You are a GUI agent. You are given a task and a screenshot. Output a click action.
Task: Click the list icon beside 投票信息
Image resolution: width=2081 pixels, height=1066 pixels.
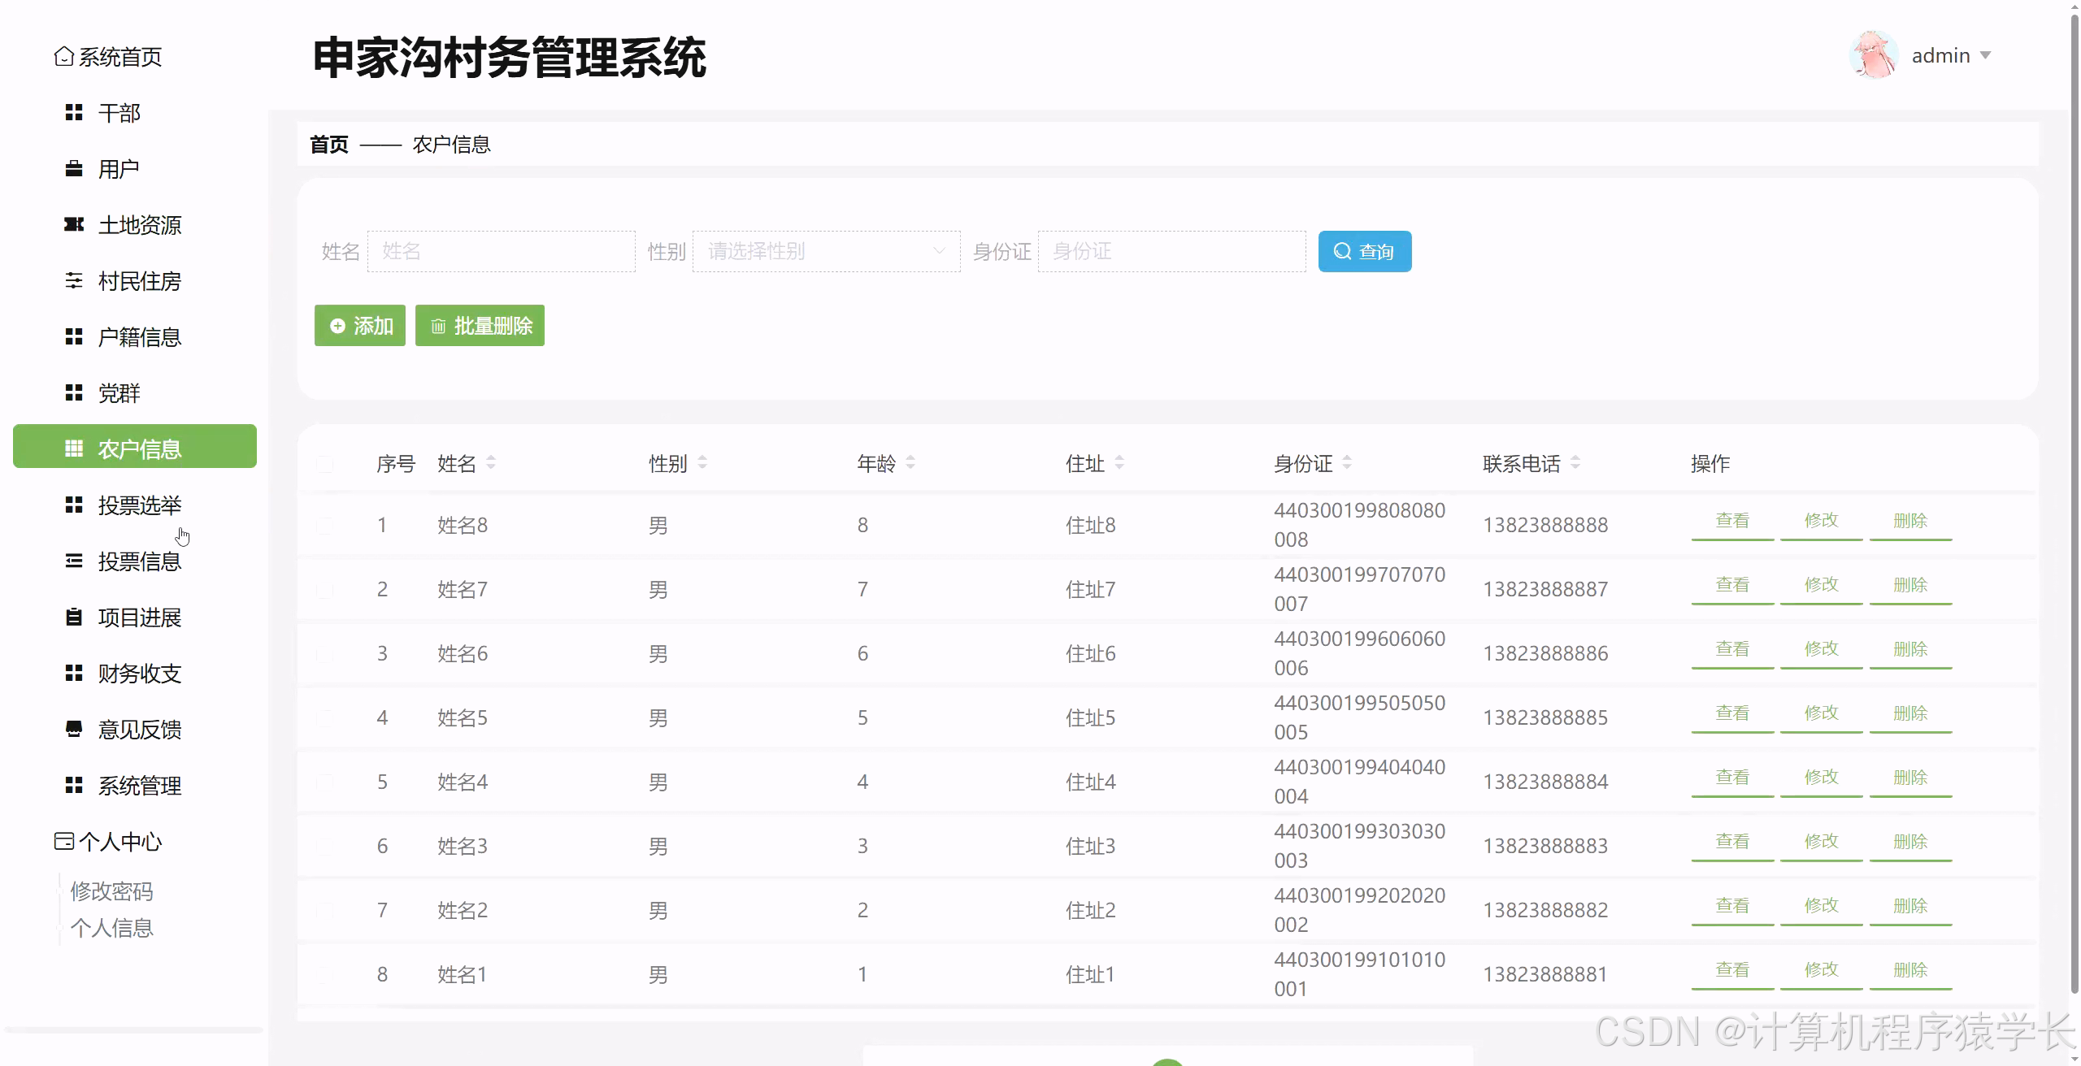tap(74, 561)
